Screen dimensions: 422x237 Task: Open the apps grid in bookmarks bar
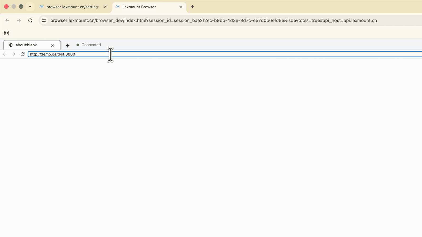(x=6, y=33)
